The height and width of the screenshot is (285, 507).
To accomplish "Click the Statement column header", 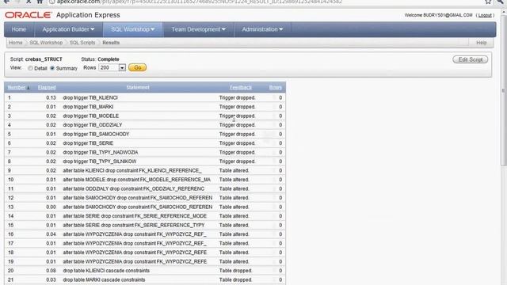I will click(138, 87).
